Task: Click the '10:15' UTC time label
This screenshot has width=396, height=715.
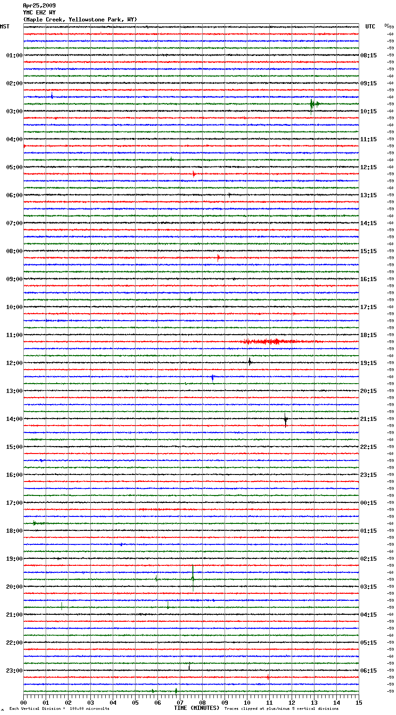Action: 369,111
